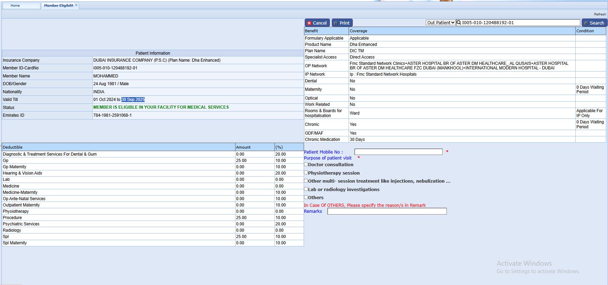Click the highlighted 30 Sep 2025 date

tap(133, 100)
